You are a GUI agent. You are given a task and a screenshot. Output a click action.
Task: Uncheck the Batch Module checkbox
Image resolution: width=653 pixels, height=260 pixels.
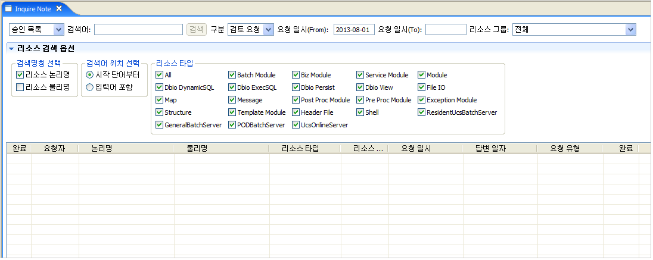pos(232,75)
